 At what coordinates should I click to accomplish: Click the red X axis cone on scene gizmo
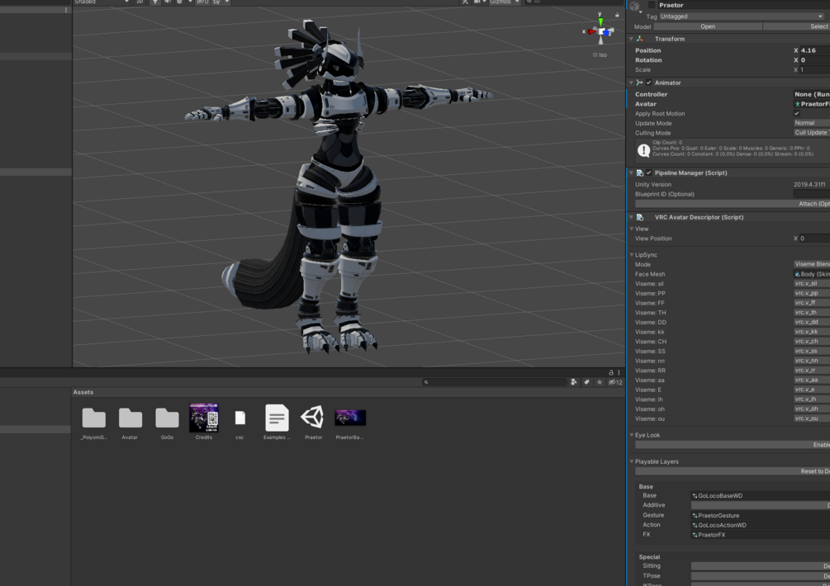pos(591,31)
